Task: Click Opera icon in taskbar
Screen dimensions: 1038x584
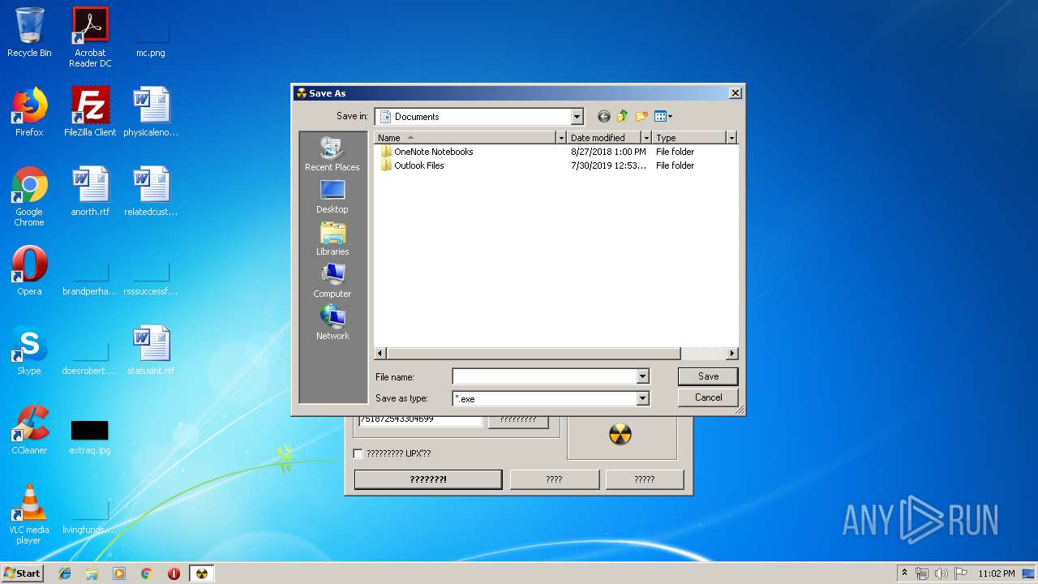Action: click(174, 573)
